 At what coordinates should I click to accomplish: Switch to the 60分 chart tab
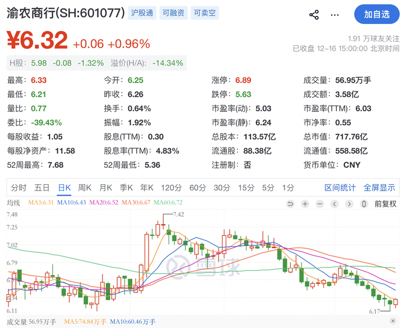pyautogui.click(x=198, y=188)
